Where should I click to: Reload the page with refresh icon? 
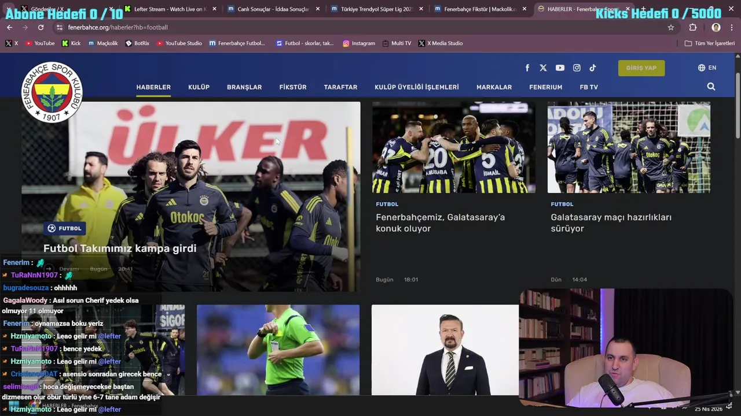coord(41,27)
